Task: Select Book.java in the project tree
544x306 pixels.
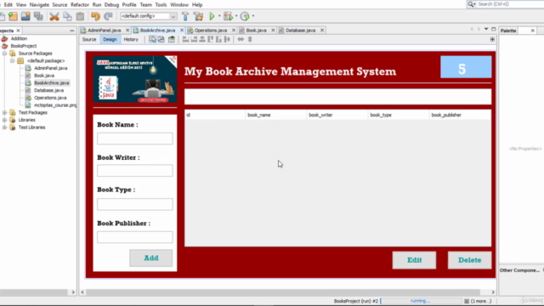Action: click(x=44, y=76)
